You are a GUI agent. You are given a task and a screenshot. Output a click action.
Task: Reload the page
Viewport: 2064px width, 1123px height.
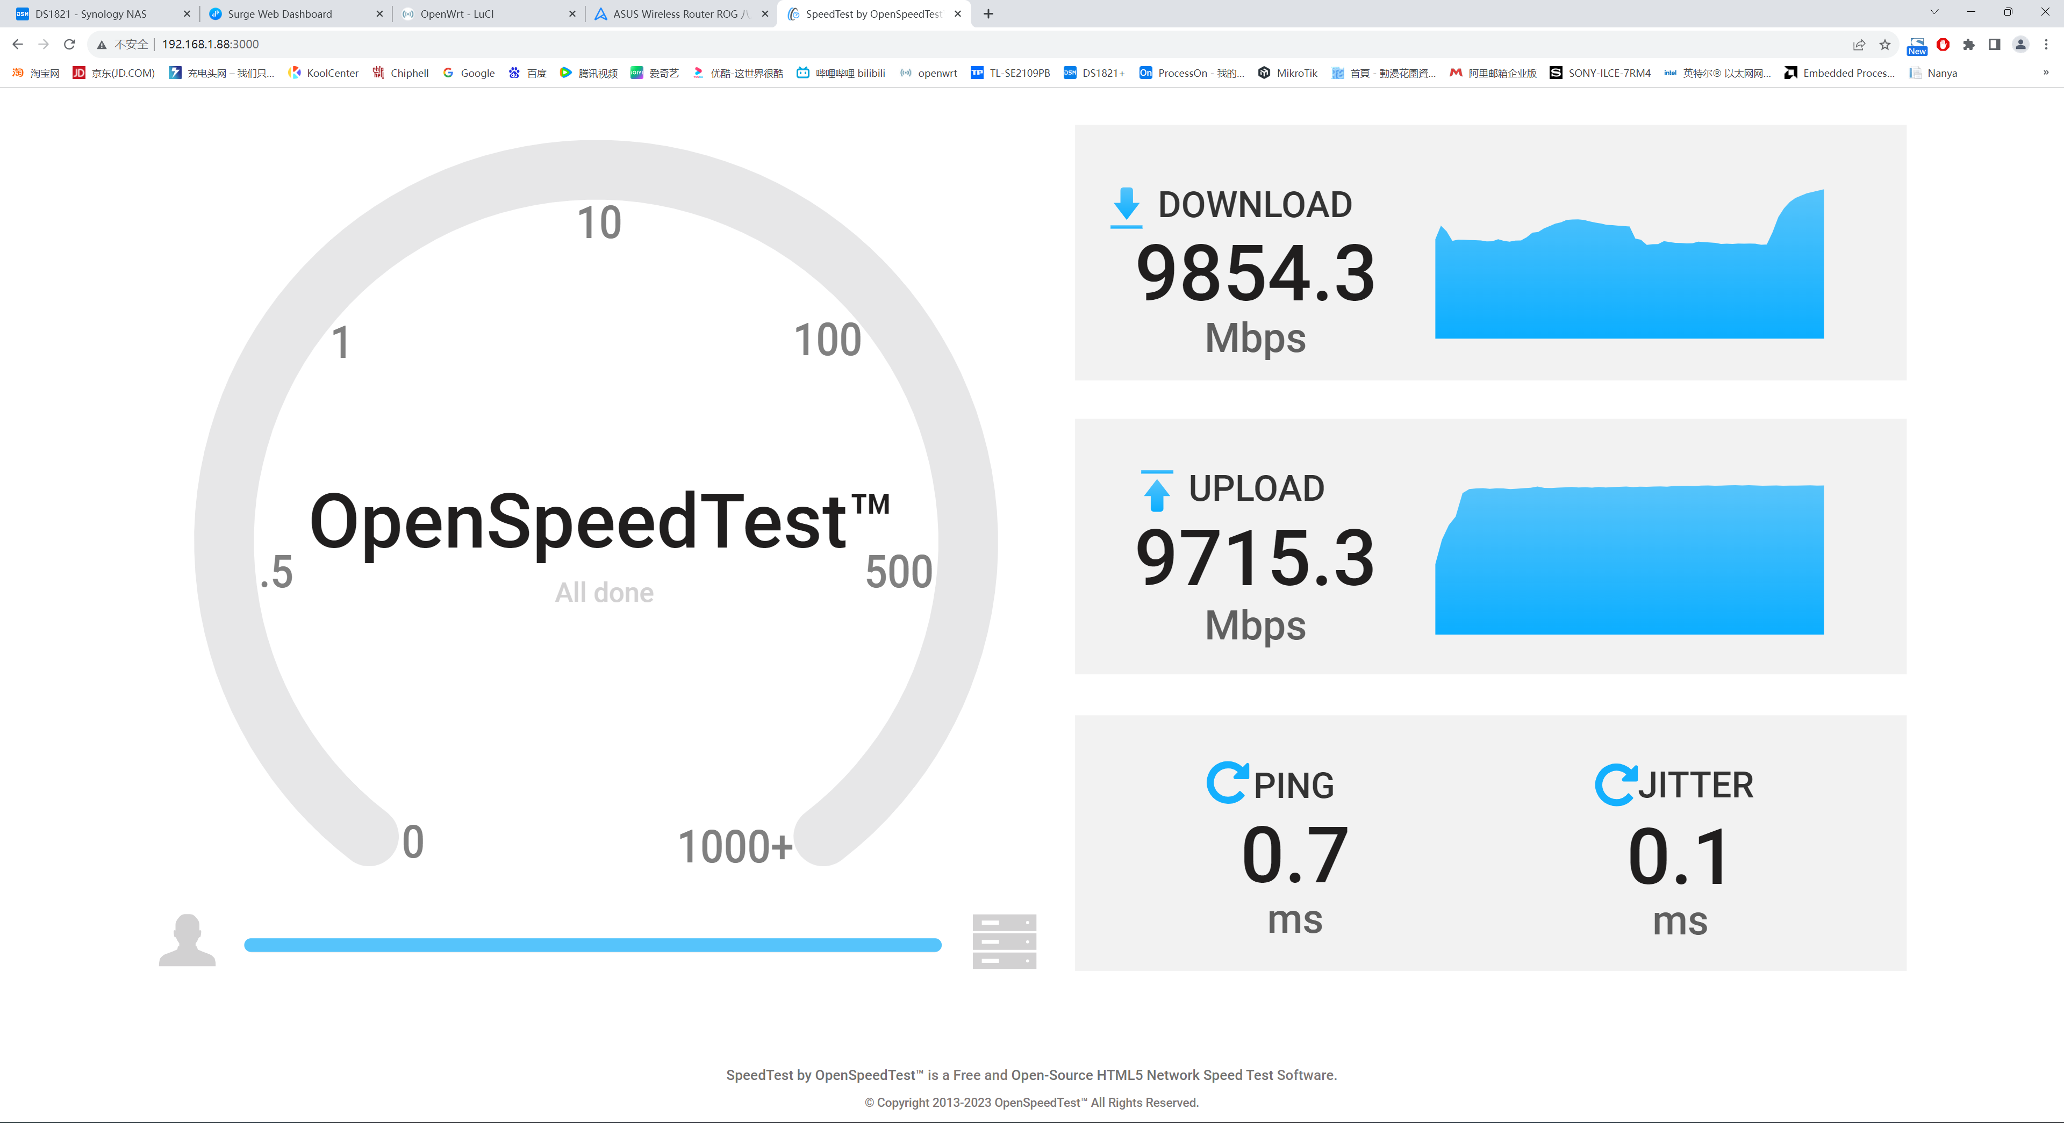pyautogui.click(x=70, y=45)
